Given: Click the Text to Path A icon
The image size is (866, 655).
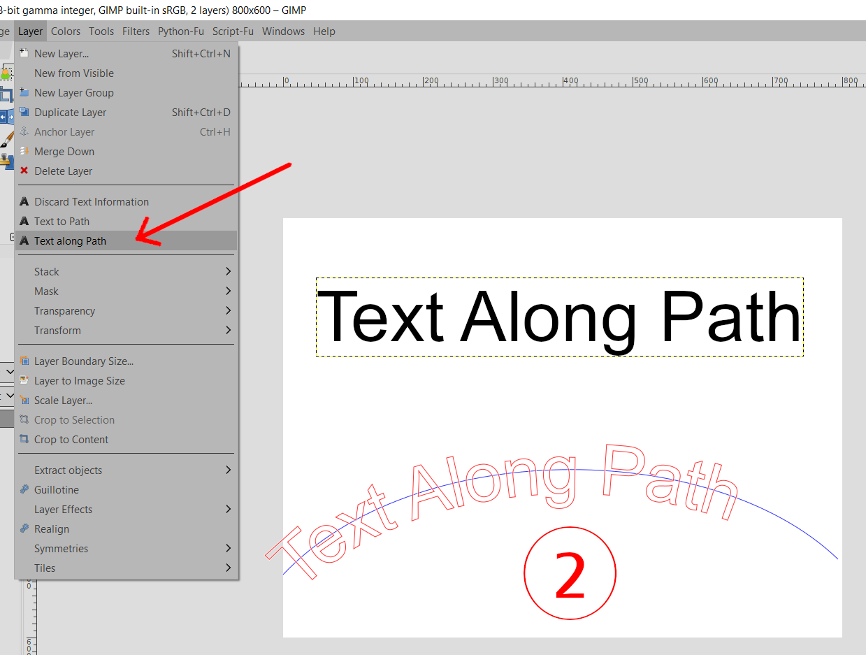Looking at the screenshot, I should click(x=24, y=222).
